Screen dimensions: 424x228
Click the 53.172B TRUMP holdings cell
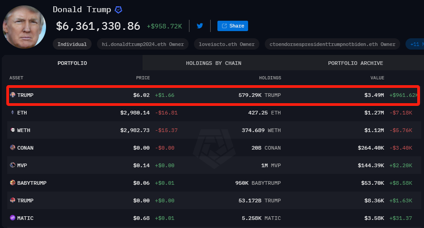coord(260,201)
